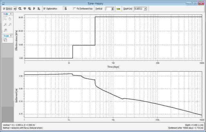
Task: Click inside the Vertical number field
Action: click(x=108, y=9)
